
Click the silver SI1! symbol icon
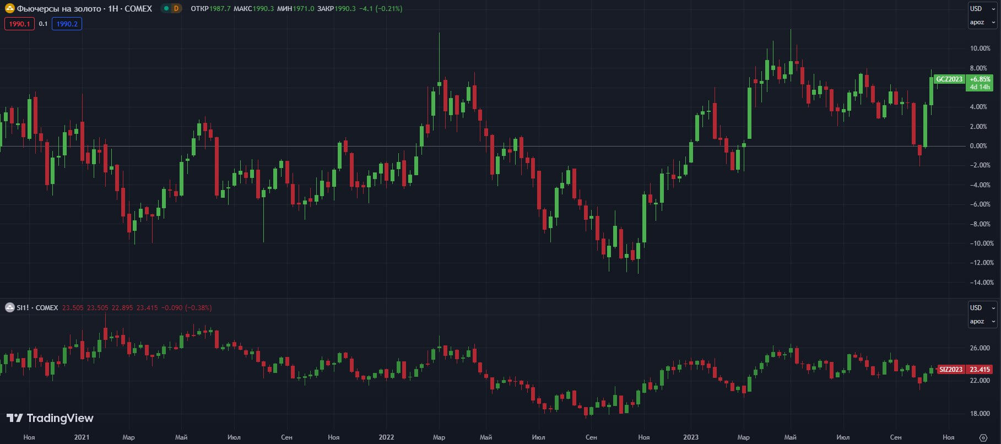pos(9,308)
